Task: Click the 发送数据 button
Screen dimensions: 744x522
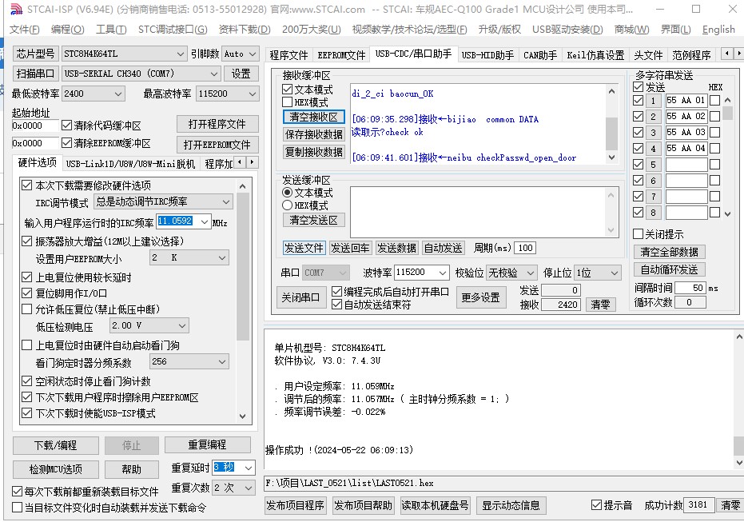Action: (x=396, y=248)
